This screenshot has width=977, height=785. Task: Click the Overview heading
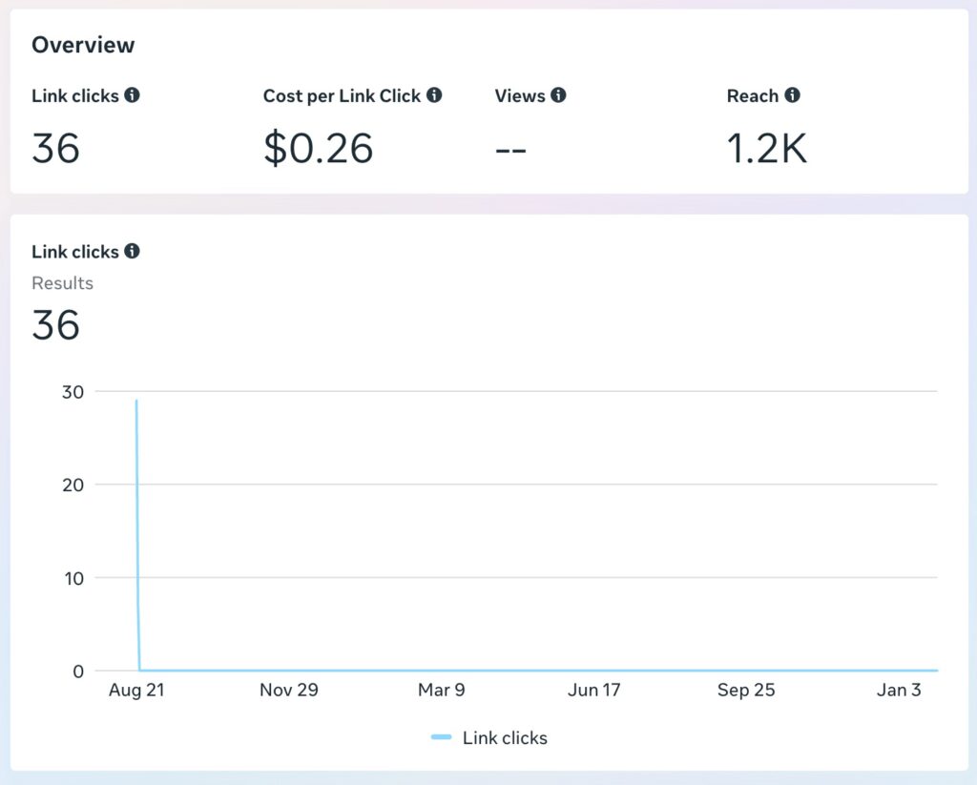point(83,45)
